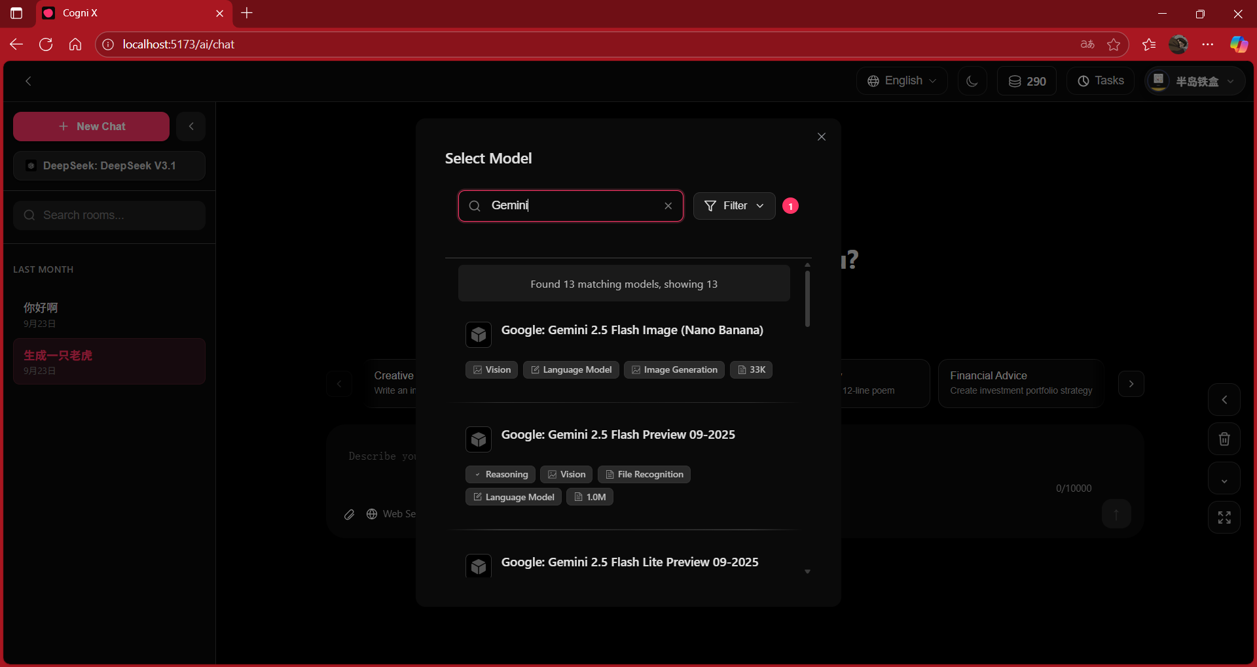Expand the user profile menu
1257x667 pixels.
coord(1195,81)
